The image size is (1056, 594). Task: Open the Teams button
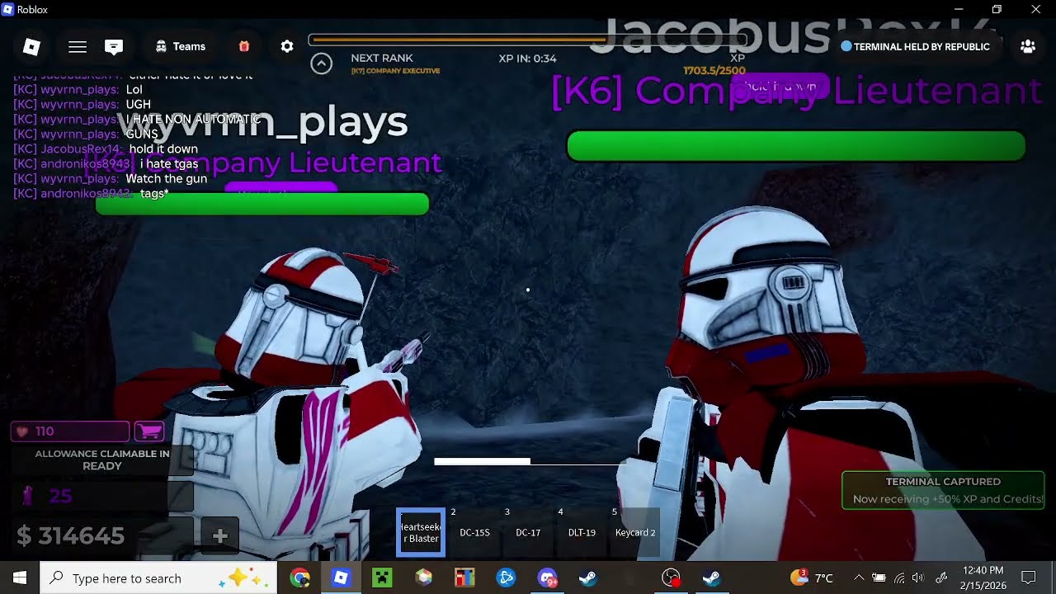(180, 47)
